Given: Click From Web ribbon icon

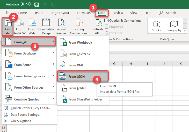Looking at the screenshot, I should pyautogui.click(x=32, y=27).
